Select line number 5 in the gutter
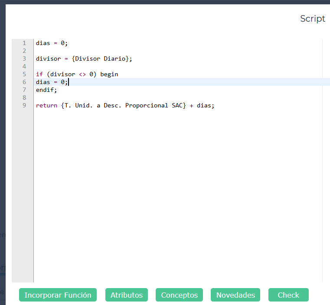Screen dimensions: 330x305 pyautogui.click(x=24, y=75)
